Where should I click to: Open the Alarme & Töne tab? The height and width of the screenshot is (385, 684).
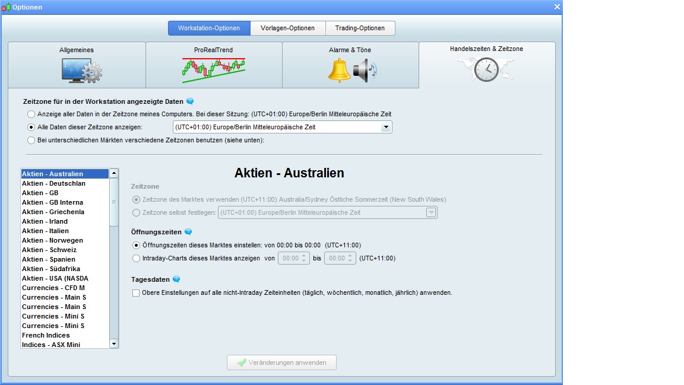pos(350,65)
